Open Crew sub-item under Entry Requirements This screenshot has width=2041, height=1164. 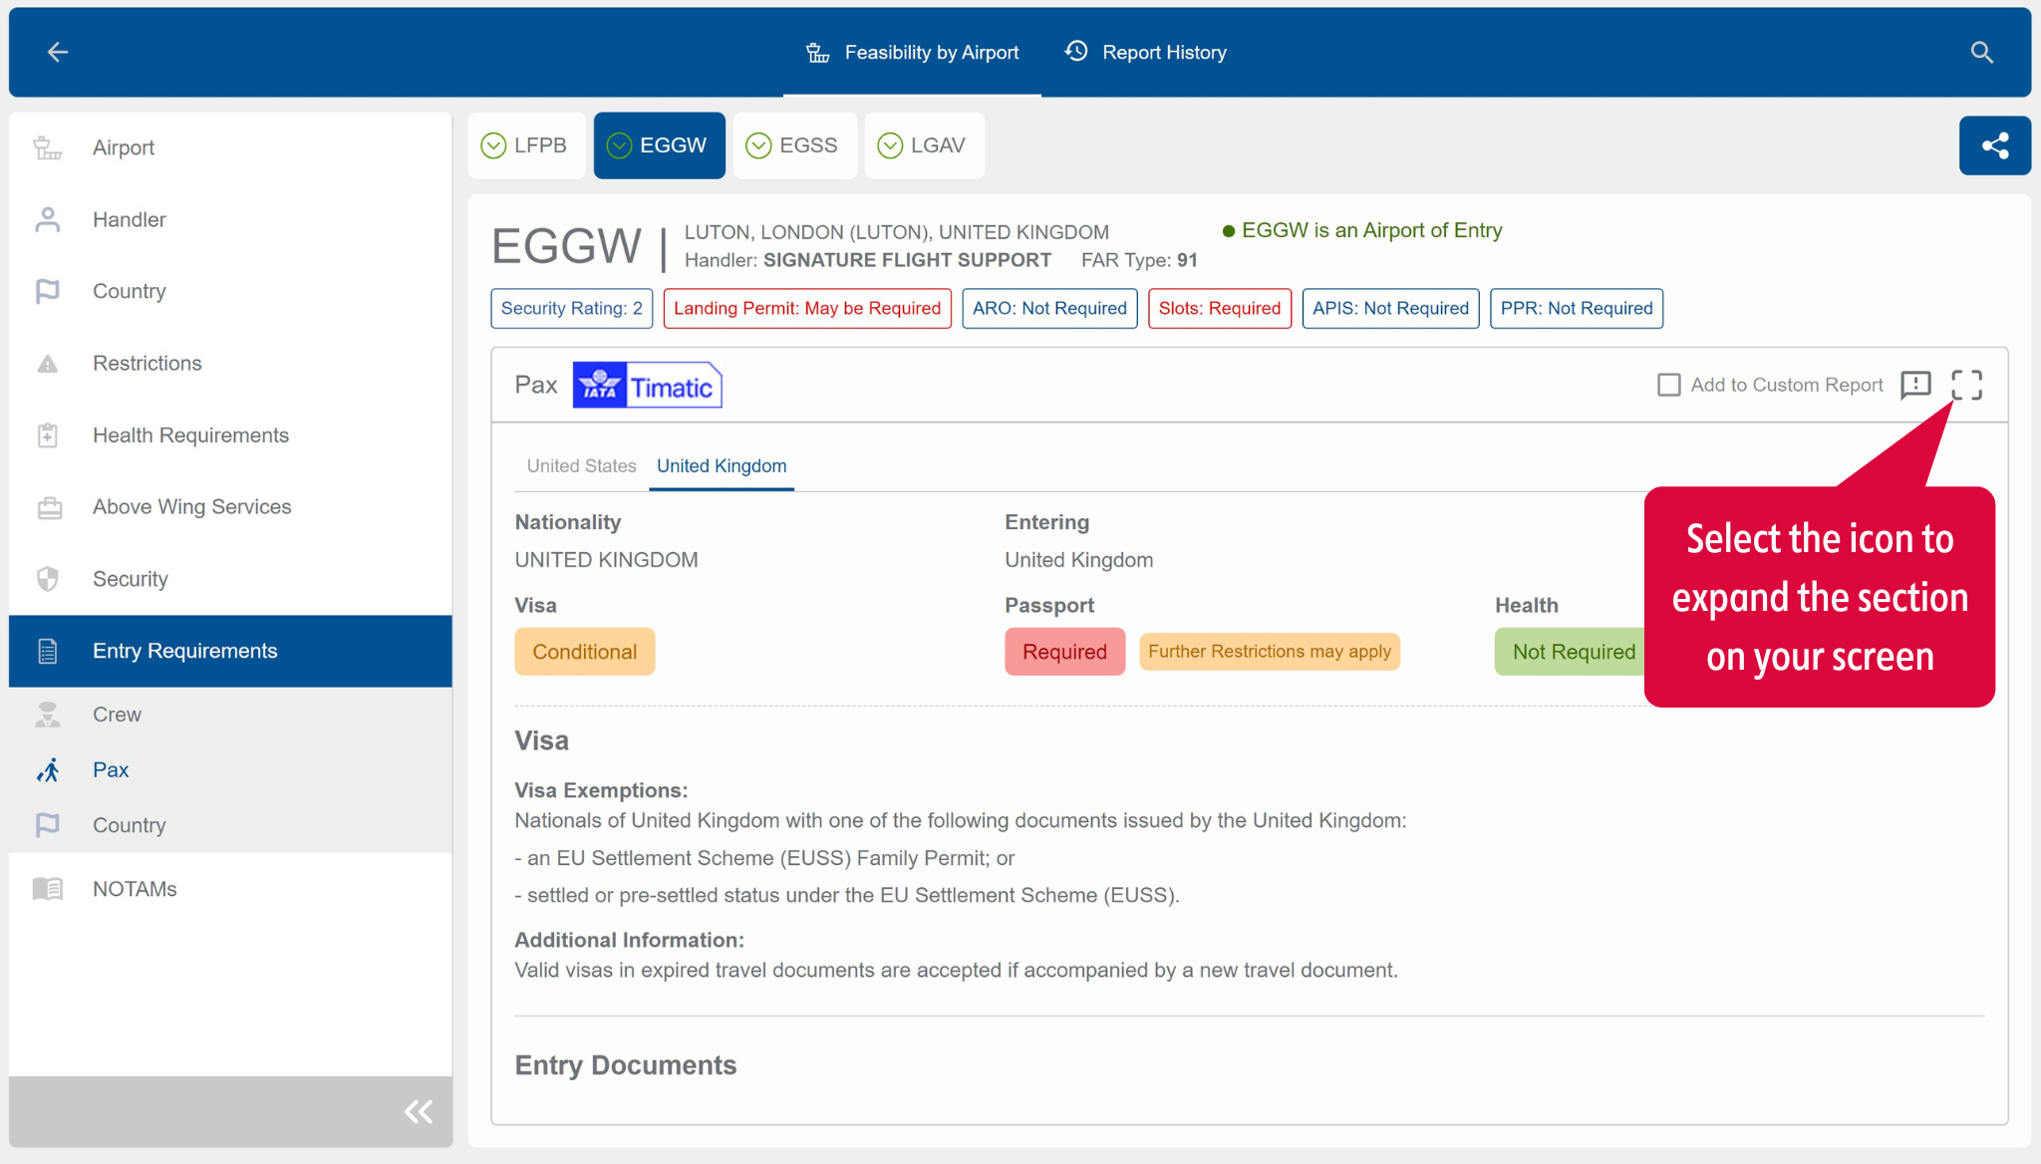[230, 715]
